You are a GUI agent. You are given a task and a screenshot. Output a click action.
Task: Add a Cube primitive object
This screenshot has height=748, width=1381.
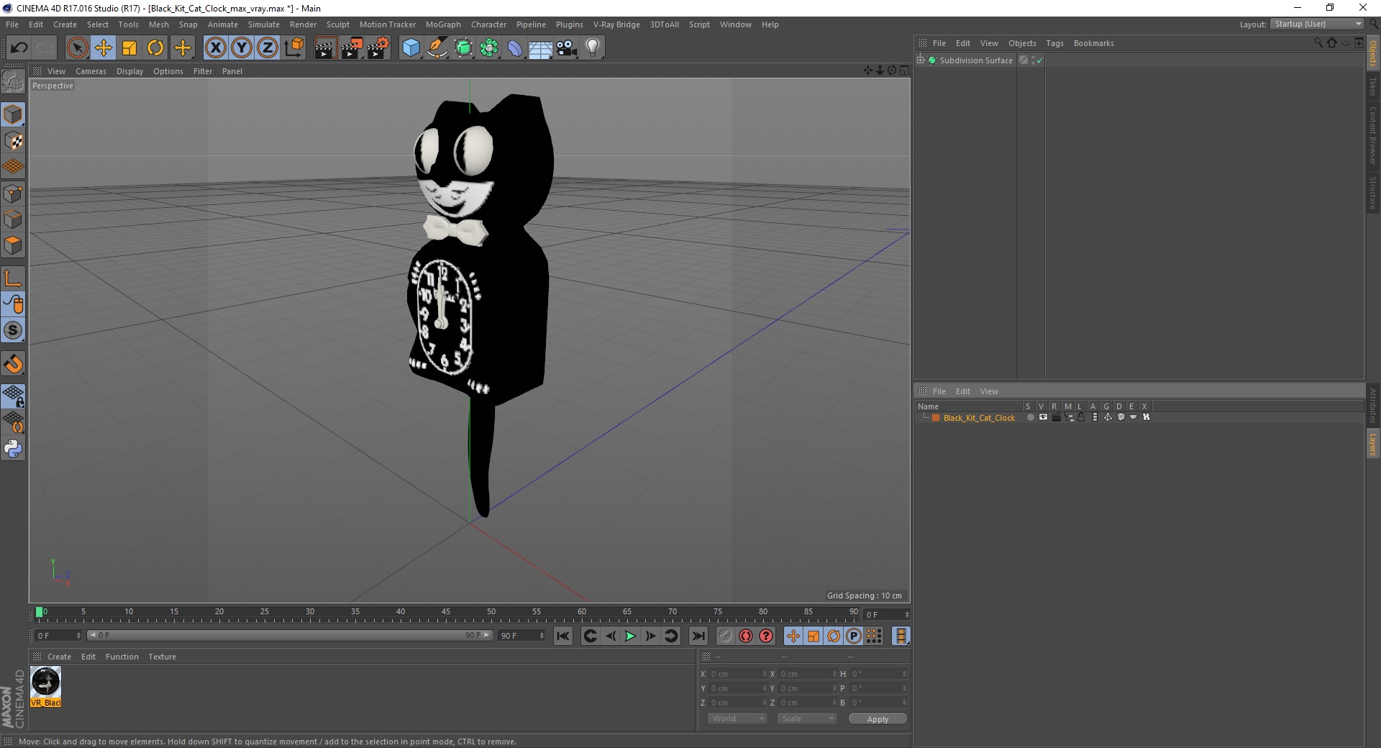pyautogui.click(x=411, y=48)
